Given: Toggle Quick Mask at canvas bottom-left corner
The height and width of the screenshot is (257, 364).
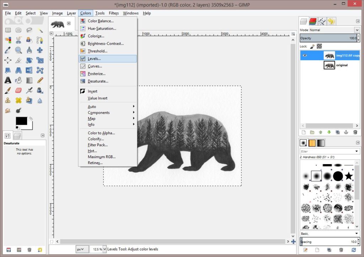Looking at the screenshot, I should coord(52,241).
